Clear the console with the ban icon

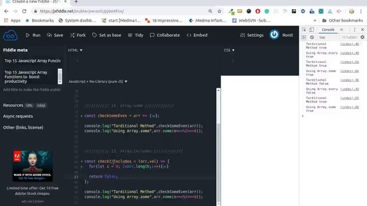point(312,37)
